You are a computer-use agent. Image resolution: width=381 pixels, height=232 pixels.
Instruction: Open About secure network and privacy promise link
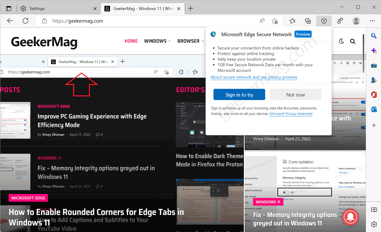[254, 77]
